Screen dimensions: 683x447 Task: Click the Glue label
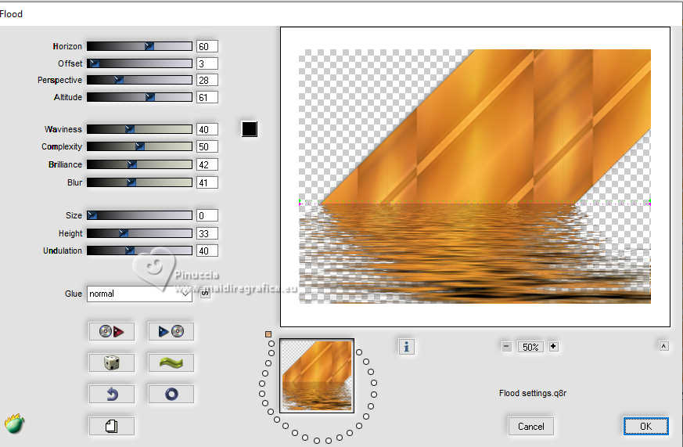[74, 294]
